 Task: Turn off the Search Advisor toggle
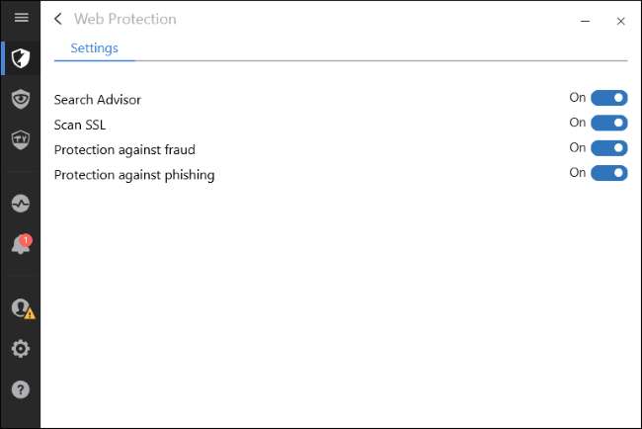608,98
